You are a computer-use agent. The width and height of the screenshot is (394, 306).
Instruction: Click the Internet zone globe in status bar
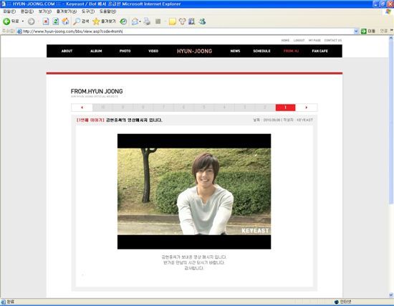click(x=337, y=302)
